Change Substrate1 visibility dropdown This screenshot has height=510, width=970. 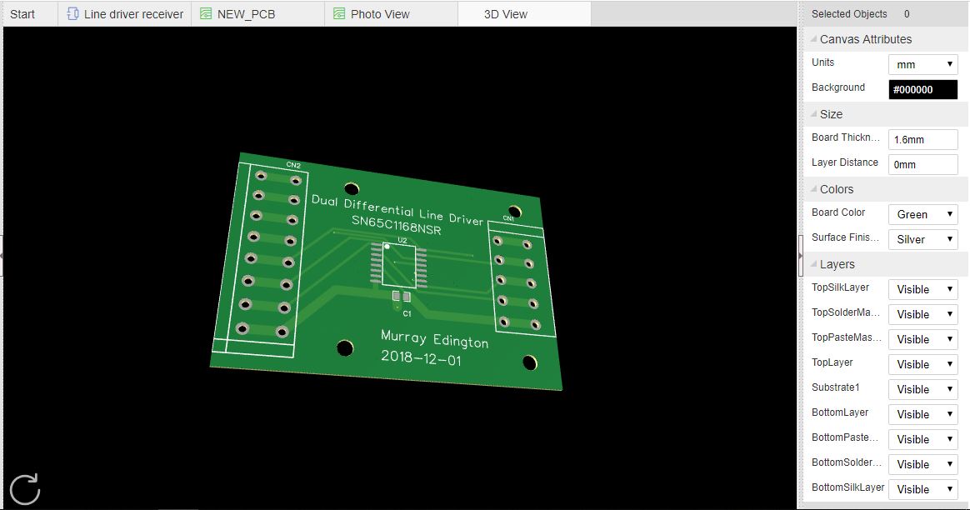pos(923,389)
